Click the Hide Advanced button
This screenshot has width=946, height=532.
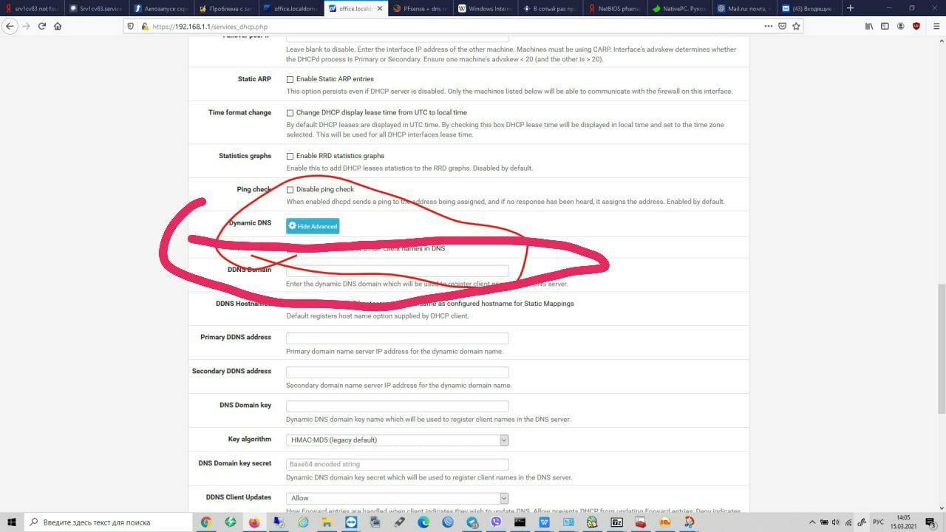(x=313, y=226)
